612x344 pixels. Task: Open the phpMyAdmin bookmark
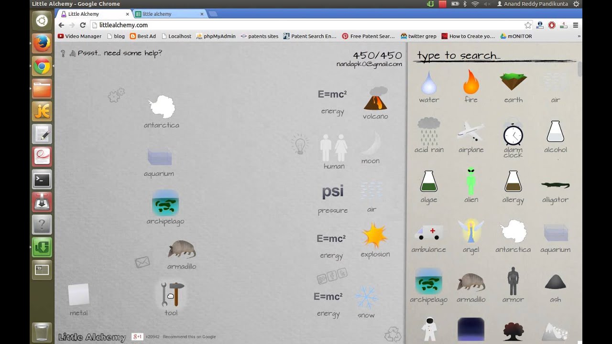click(216, 36)
